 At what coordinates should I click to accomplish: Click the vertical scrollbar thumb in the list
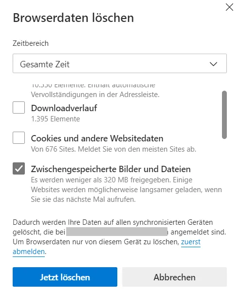224,115
